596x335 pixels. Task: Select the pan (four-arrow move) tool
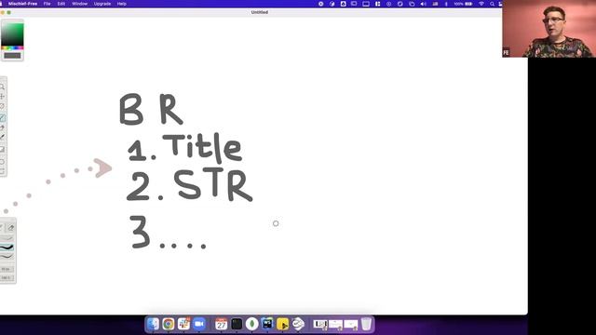[2, 97]
